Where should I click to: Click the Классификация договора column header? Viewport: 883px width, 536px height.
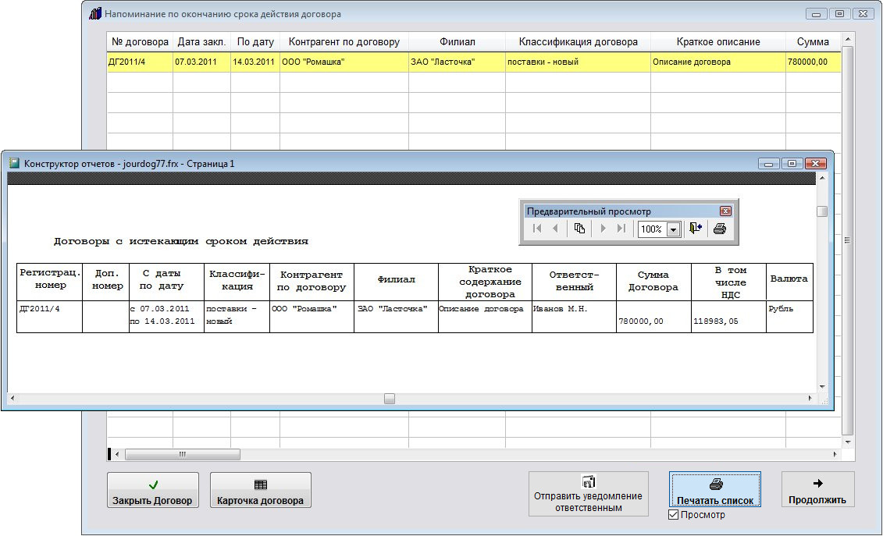click(577, 42)
